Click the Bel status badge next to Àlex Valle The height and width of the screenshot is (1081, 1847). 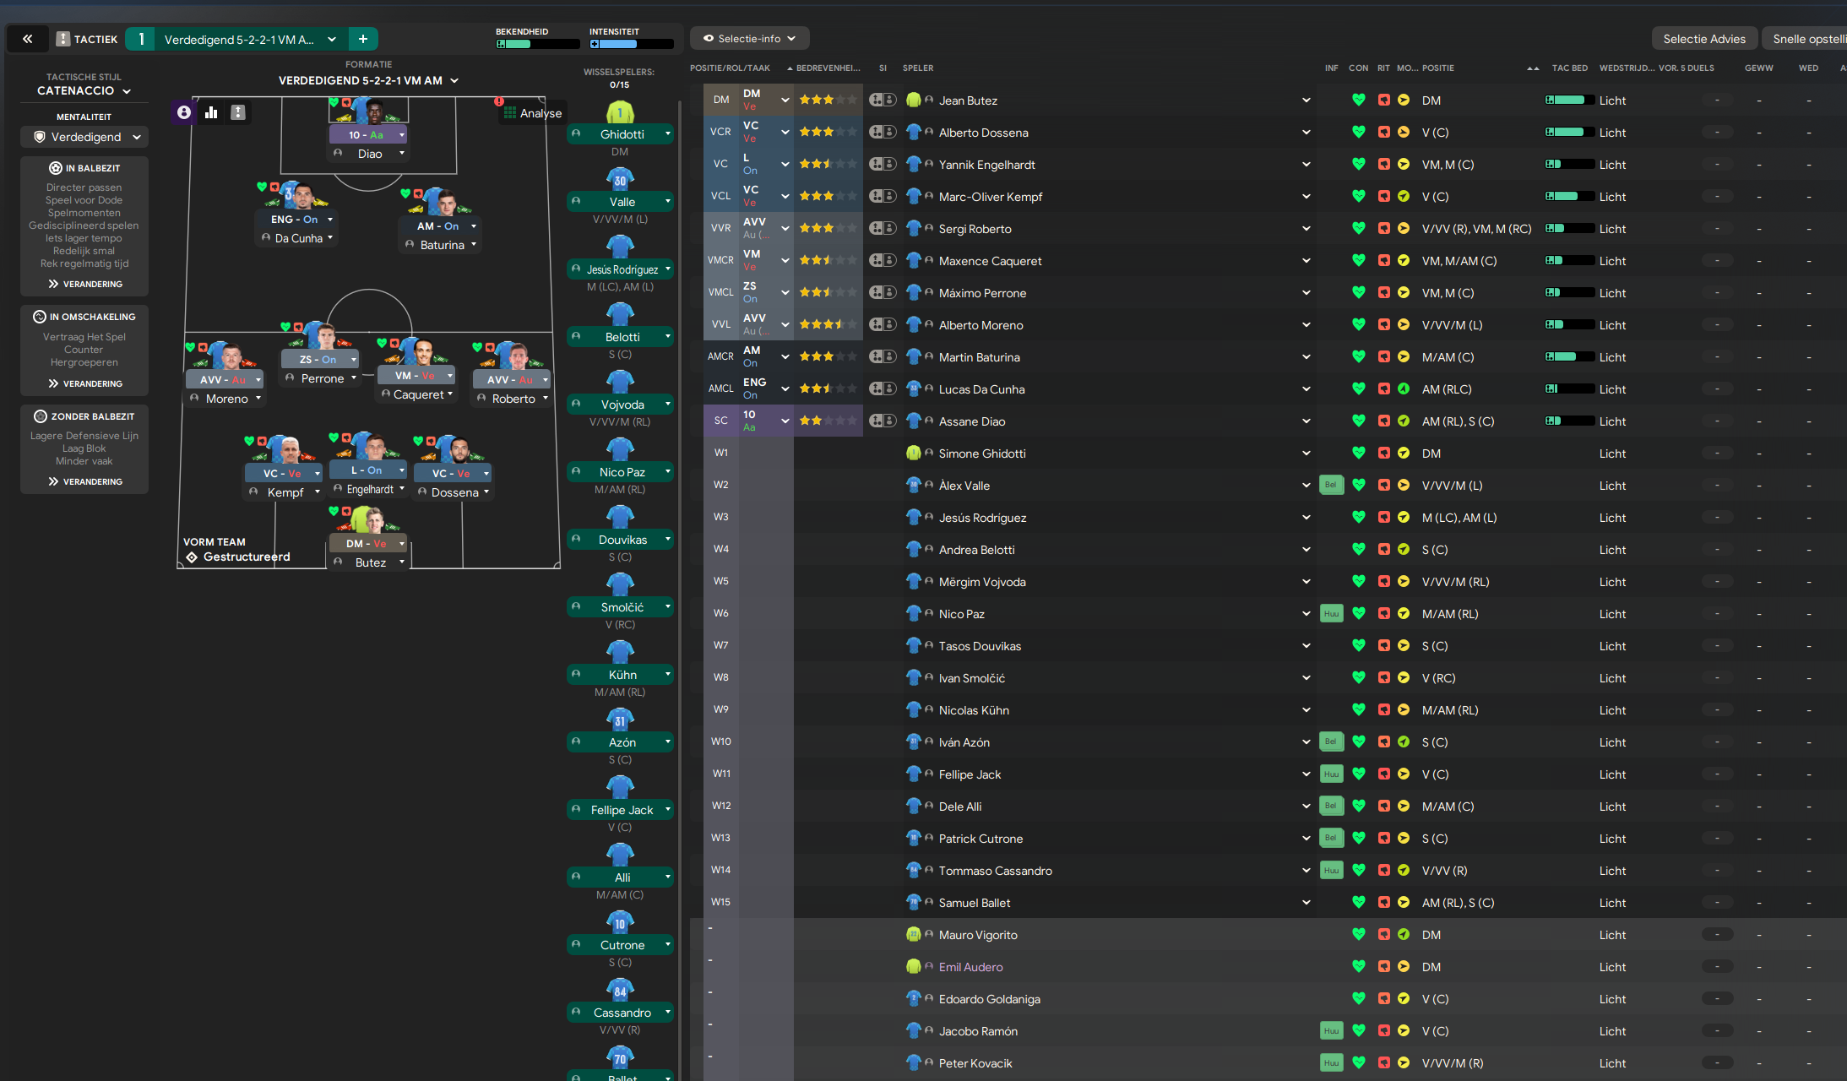(1331, 485)
